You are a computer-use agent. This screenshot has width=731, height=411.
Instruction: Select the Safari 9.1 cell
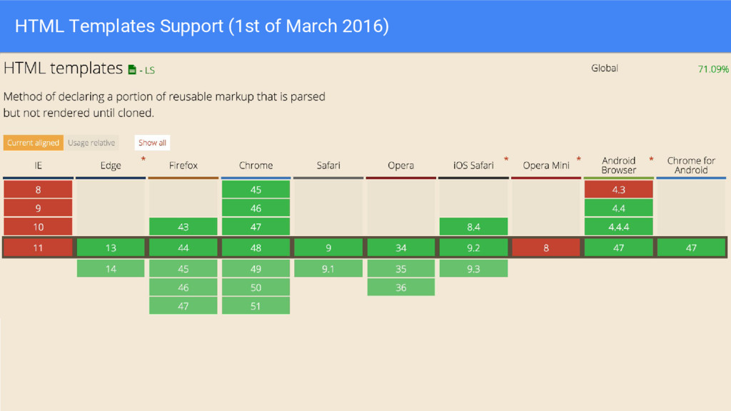coord(328,268)
